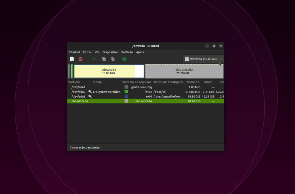Select the resize/move partition toolbar icon
The width and height of the screenshot is (295, 194).
point(92,59)
